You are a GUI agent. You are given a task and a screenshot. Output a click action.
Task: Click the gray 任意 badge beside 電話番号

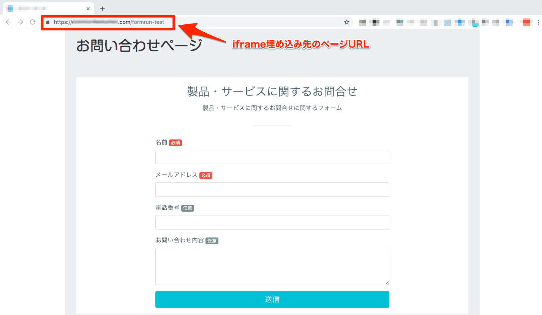coord(188,208)
